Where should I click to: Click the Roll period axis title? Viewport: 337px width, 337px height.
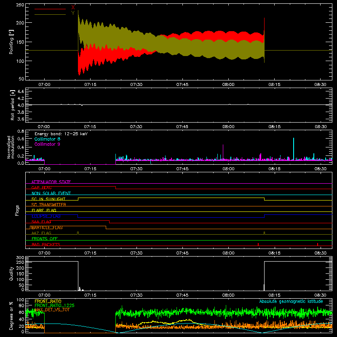point(12,105)
